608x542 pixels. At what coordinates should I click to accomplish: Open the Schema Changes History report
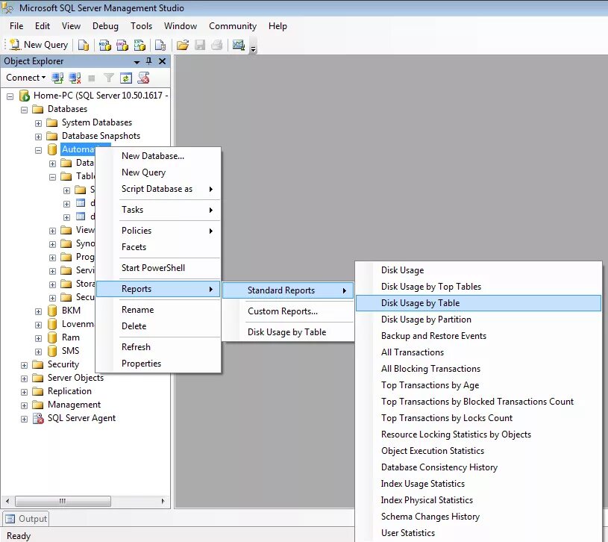(x=478, y=517)
